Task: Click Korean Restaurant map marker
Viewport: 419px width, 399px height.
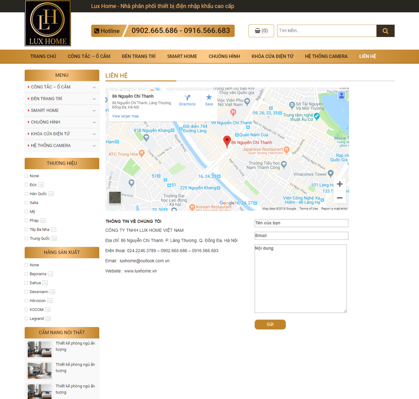Action: pyautogui.click(x=192, y=207)
